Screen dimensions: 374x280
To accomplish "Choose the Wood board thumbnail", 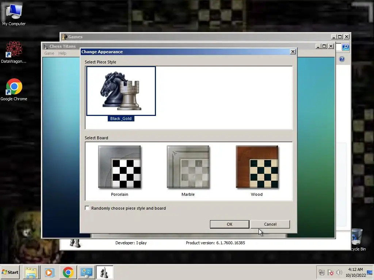I will 257,167.
